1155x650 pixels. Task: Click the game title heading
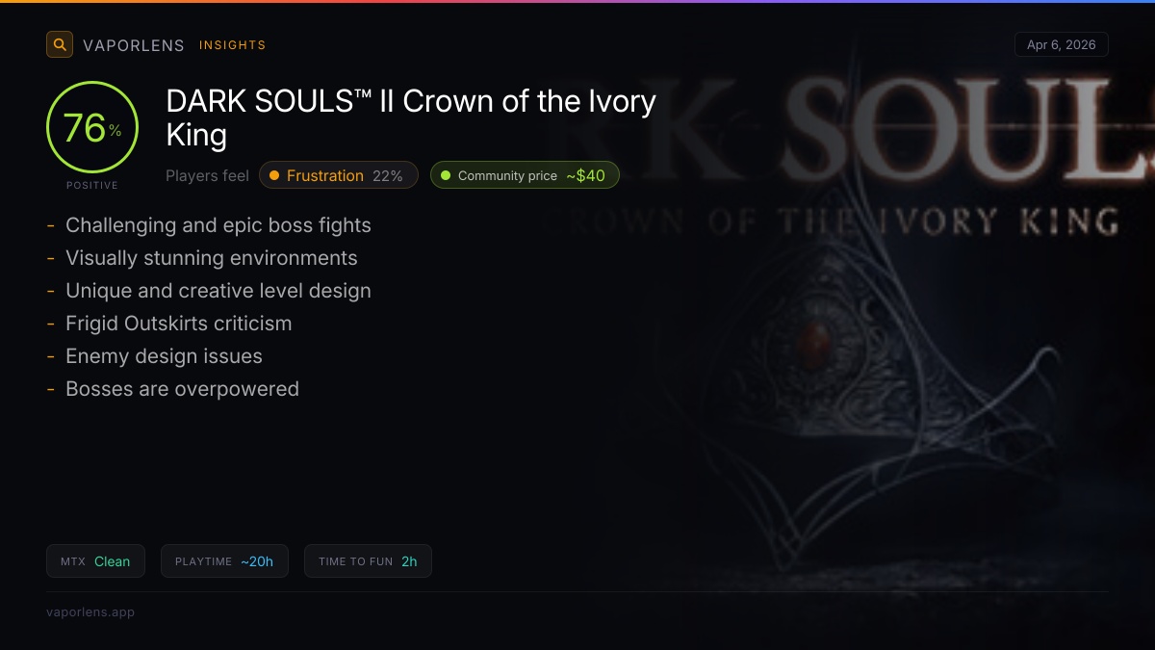(411, 117)
